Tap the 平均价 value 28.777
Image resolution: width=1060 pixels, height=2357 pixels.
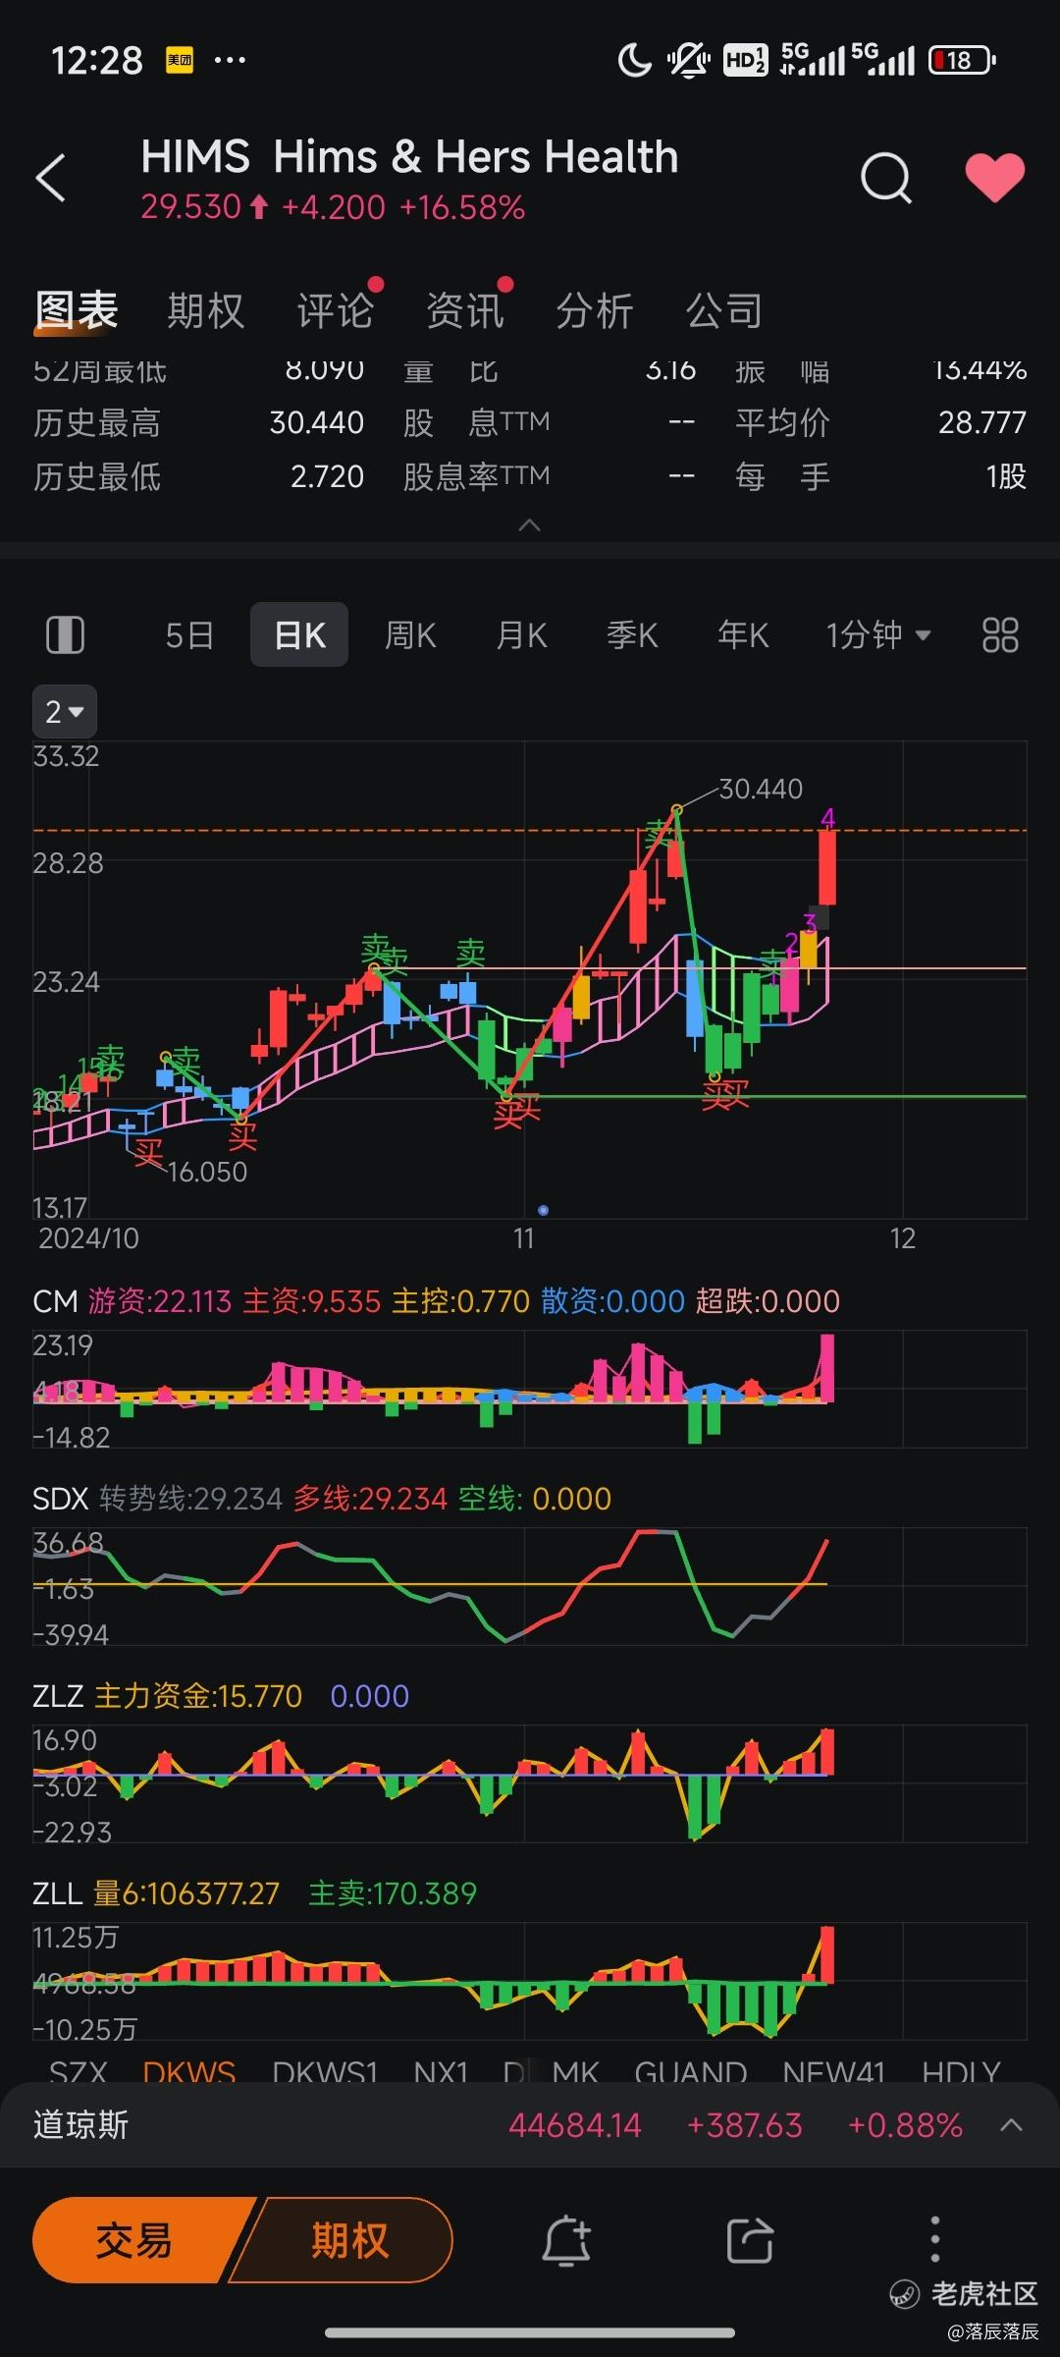click(982, 422)
